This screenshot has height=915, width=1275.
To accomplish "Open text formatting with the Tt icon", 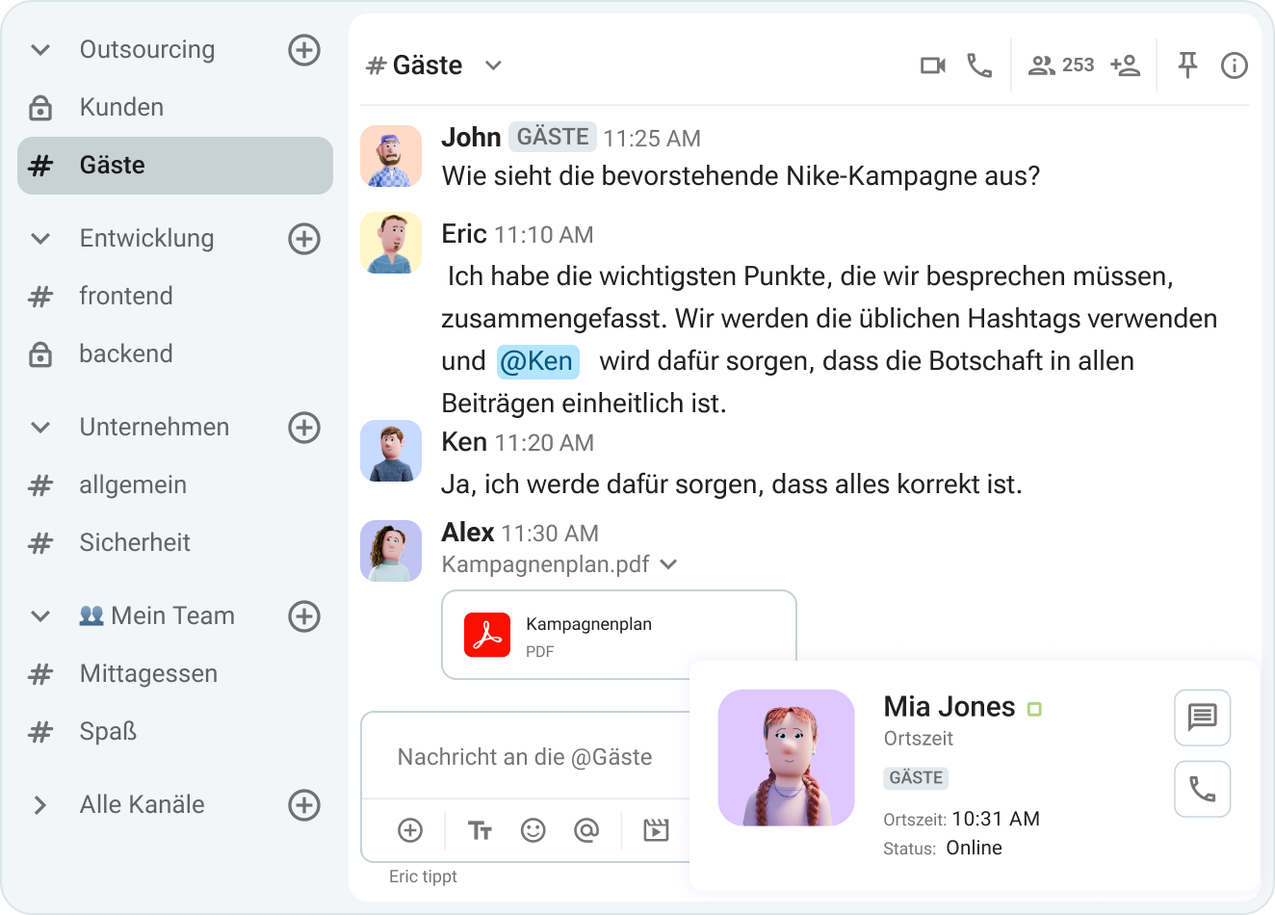I will tap(480, 830).
